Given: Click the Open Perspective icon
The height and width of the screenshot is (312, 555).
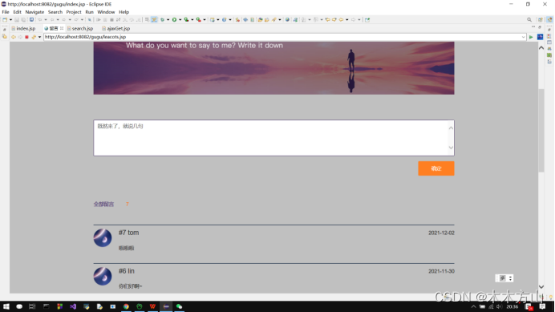Looking at the screenshot, I should (541, 20).
